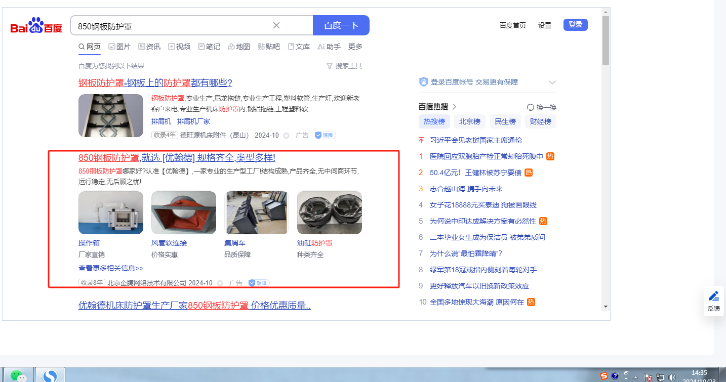Open the 排屑机 sublink
The image size is (726, 382).
[161, 121]
